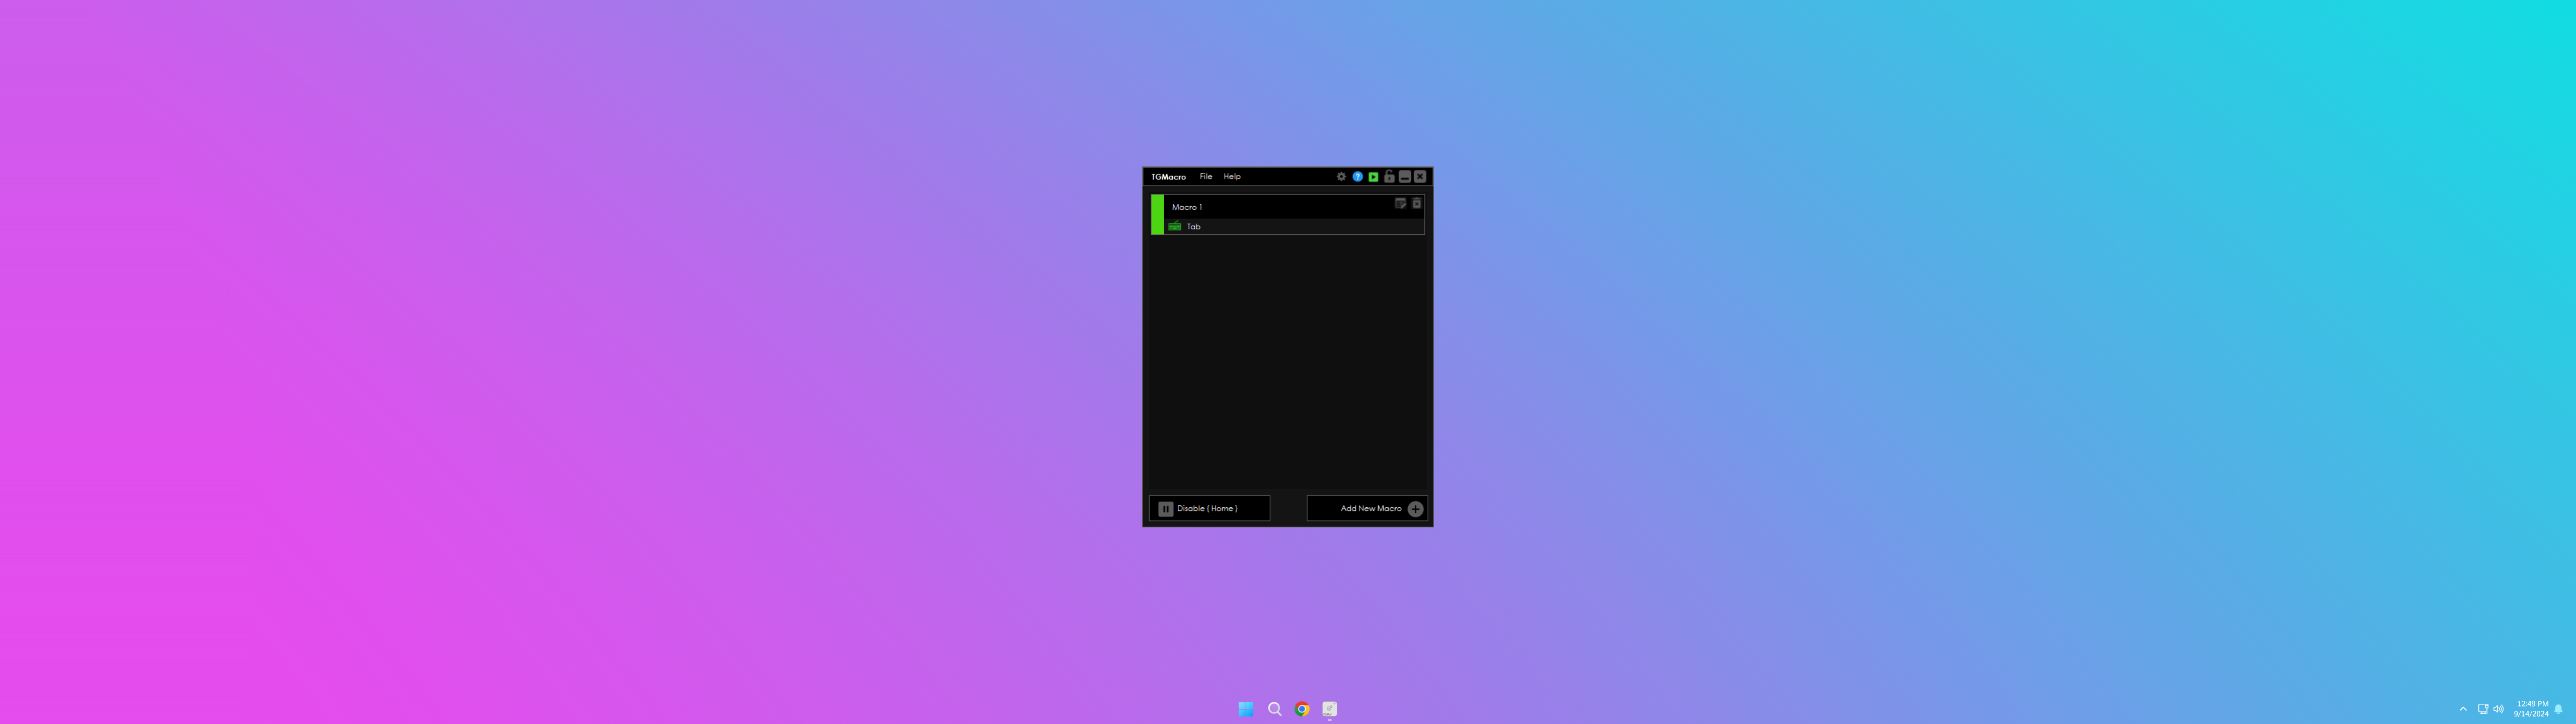Click the green keyboard trigger icon

click(1175, 227)
